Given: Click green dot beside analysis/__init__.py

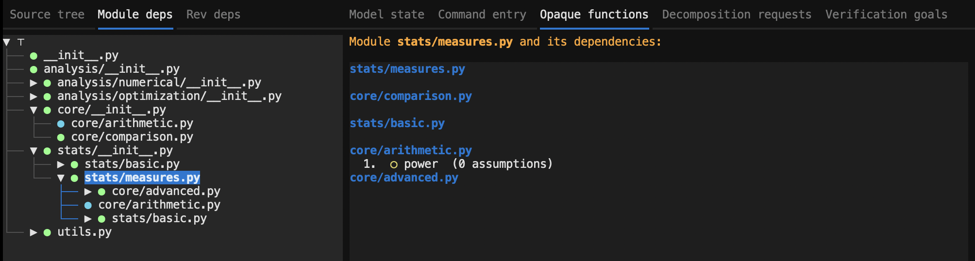Looking at the screenshot, I should tap(34, 69).
